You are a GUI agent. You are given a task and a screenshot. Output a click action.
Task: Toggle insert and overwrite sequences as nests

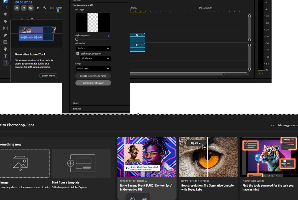click(x=17, y=8)
